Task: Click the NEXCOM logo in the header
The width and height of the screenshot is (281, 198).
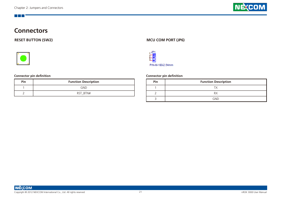Action: click(250, 7)
